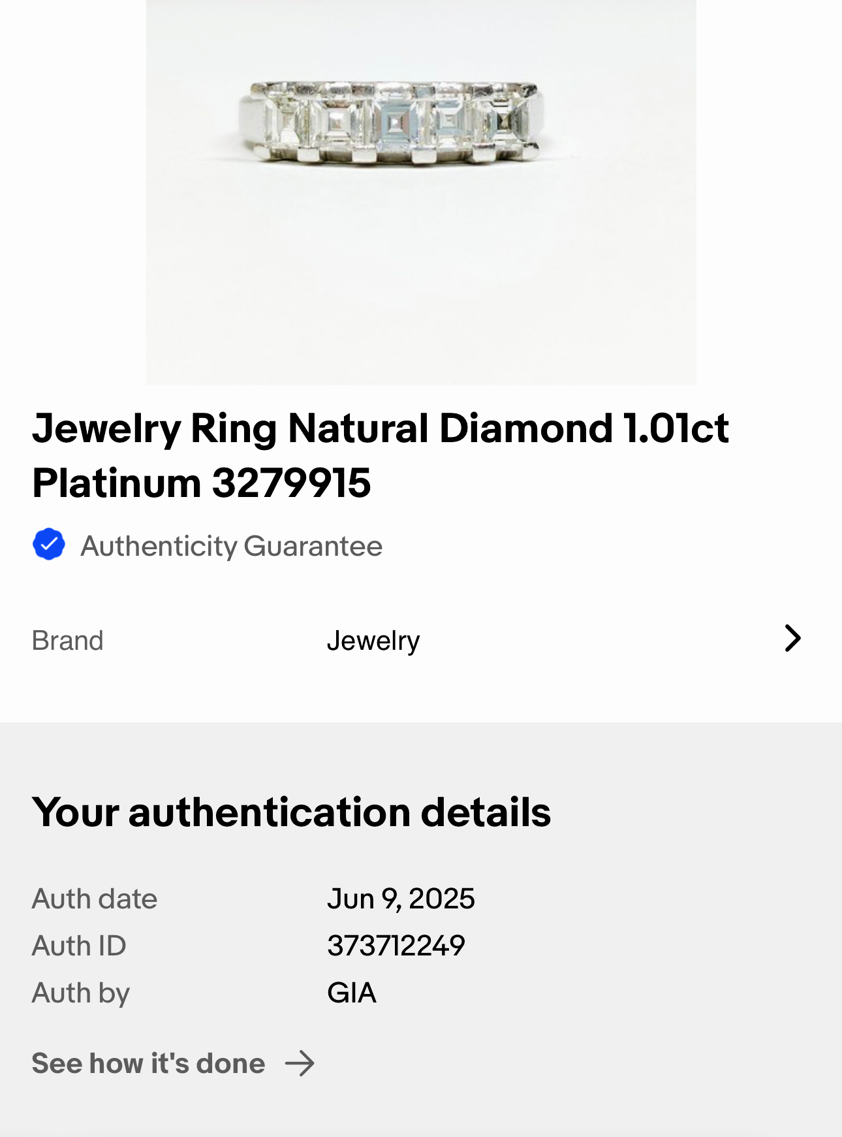This screenshot has width=842, height=1137.
Task: Click the Jewelry brand value
Action: coord(373,641)
